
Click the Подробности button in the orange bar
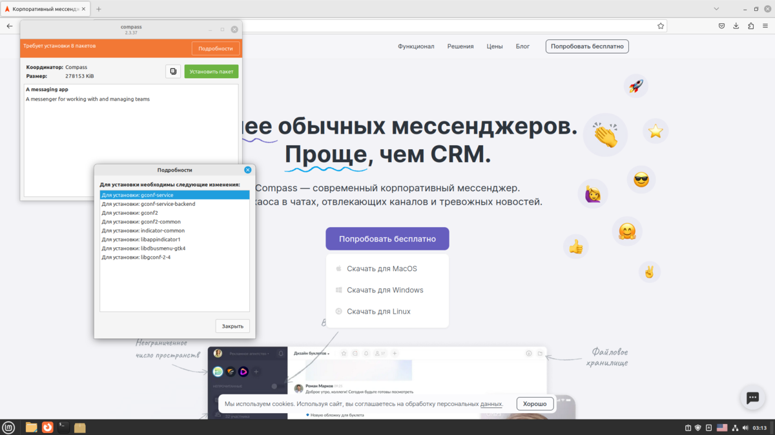click(216, 48)
